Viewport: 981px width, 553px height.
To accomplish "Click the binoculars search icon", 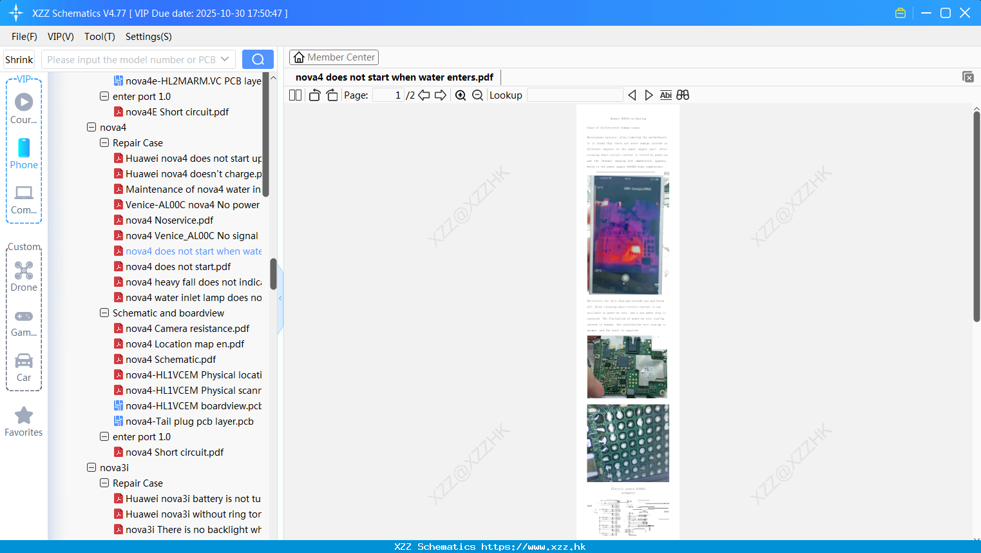I will click(683, 95).
